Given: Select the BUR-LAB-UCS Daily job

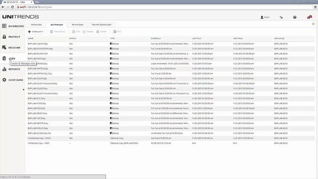Looking at the screenshot, I should (36, 98).
